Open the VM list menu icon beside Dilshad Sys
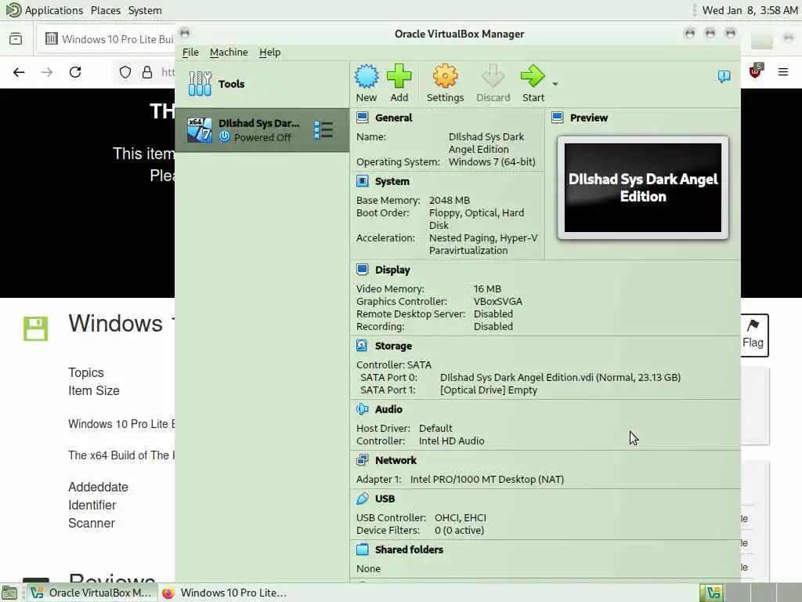Viewport: 802px width, 602px height. tap(323, 130)
